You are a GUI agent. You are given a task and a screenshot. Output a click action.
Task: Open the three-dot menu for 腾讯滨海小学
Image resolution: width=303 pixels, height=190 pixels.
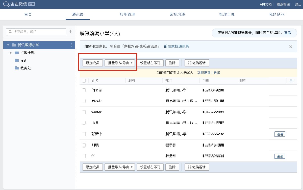point(72,45)
